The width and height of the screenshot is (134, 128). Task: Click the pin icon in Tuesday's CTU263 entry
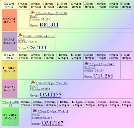pyautogui.click(x=86, y=63)
